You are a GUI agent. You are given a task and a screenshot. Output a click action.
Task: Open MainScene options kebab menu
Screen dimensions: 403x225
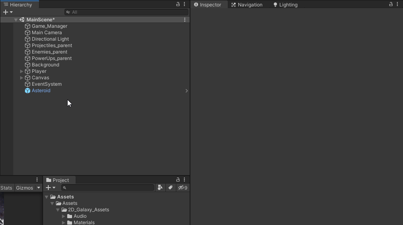click(184, 20)
